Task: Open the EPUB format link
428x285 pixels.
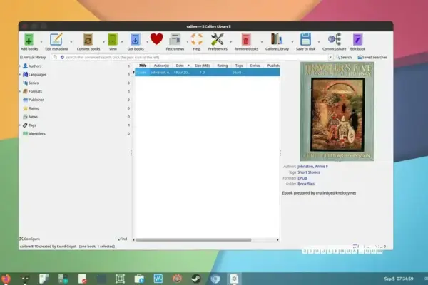Action: click(x=302, y=178)
